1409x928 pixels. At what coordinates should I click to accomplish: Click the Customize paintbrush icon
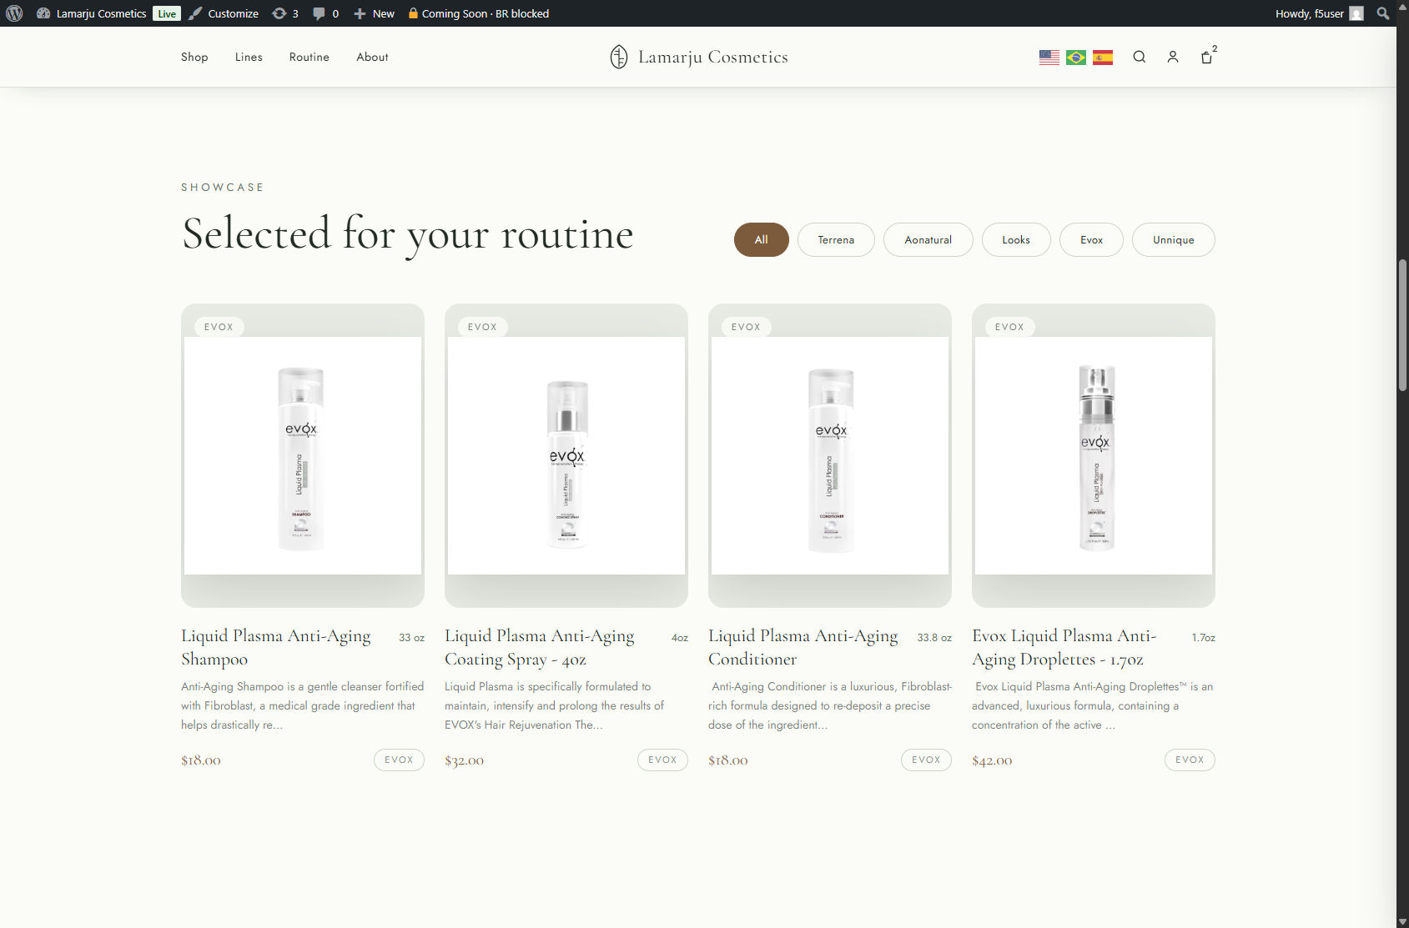pyautogui.click(x=195, y=13)
